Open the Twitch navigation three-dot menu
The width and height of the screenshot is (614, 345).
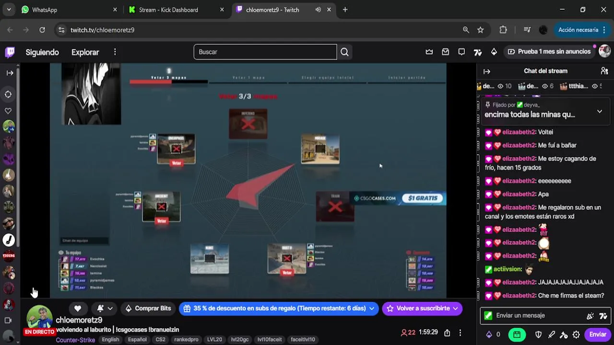(115, 52)
